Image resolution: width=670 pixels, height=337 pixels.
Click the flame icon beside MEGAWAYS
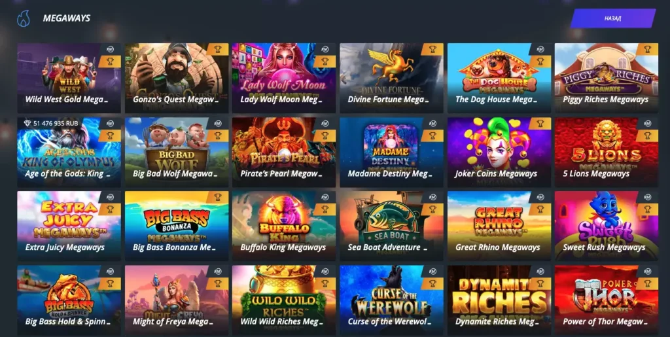pos(24,18)
